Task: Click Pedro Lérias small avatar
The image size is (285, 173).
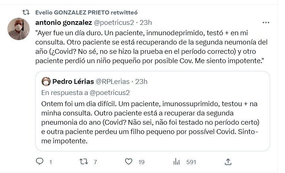Action: click(x=46, y=82)
